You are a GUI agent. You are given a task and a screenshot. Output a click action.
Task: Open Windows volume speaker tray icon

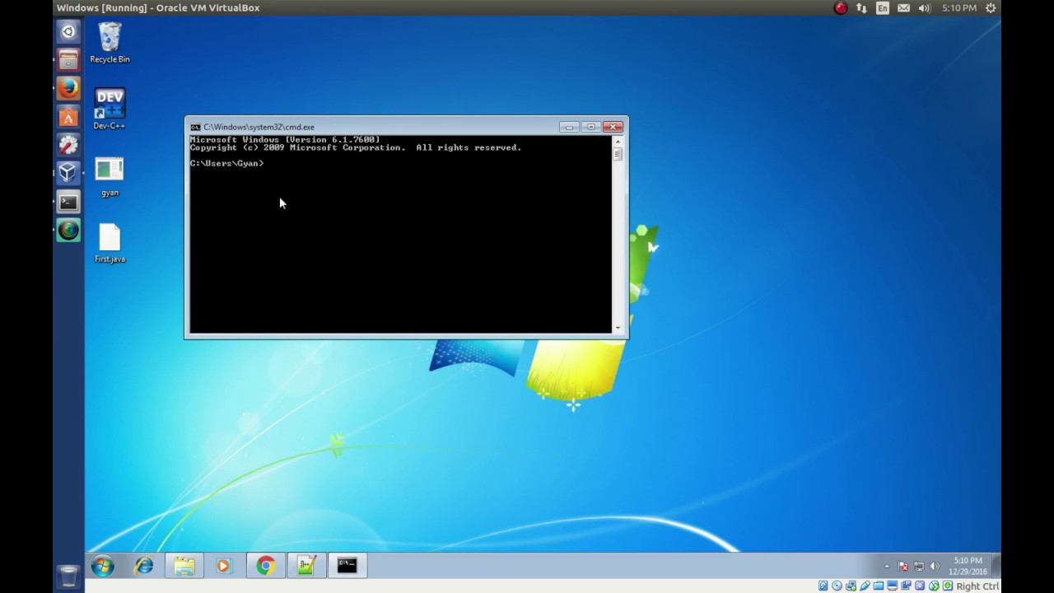[935, 567]
